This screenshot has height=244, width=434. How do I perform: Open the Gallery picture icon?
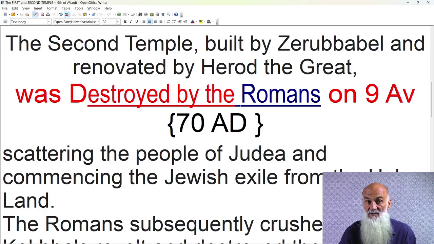[x=152, y=15]
